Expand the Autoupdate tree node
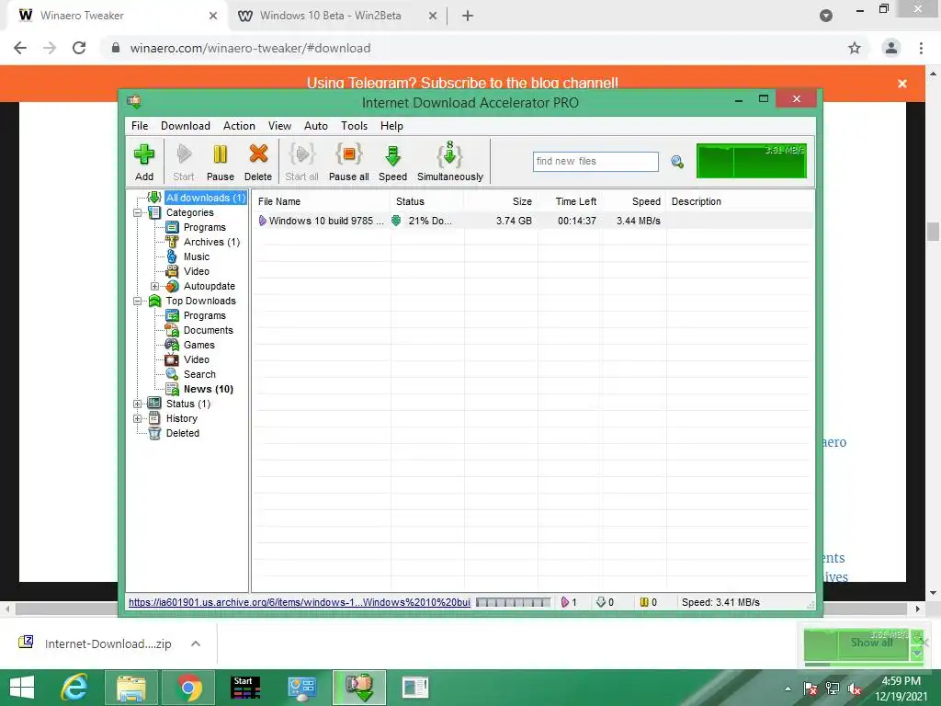 click(x=154, y=287)
